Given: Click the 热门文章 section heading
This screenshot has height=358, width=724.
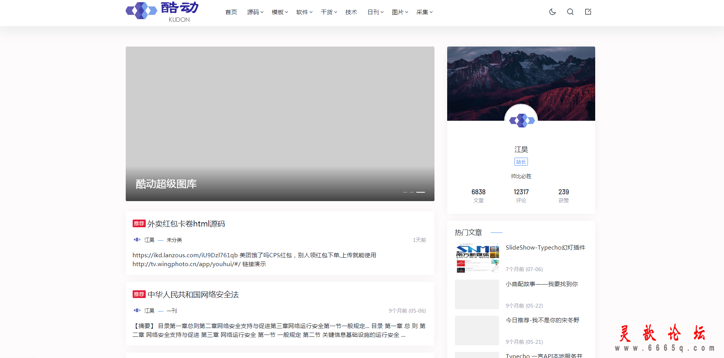Looking at the screenshot, I should pyautogui.click(x=468, y=232).
